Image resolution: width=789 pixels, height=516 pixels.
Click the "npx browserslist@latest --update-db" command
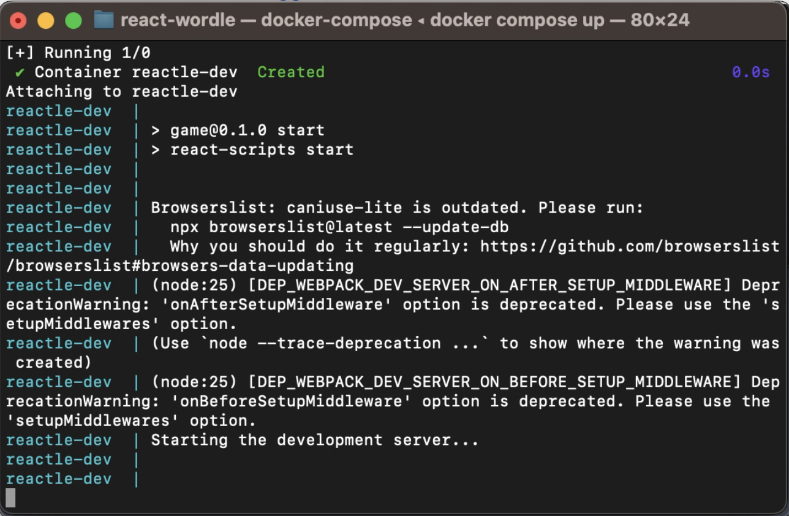tap(339, 227)
